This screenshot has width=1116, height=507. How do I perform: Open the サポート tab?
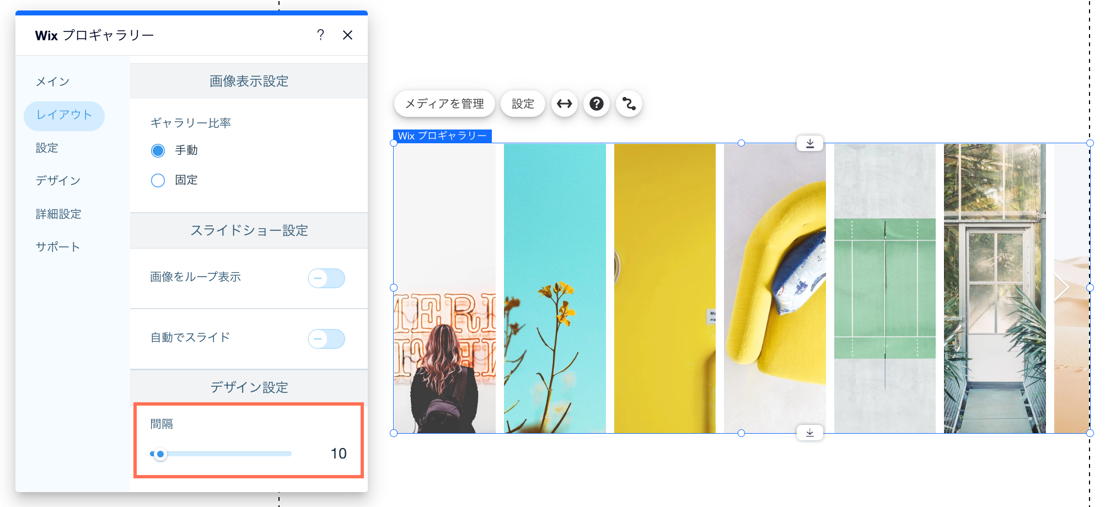coord(58,247)
